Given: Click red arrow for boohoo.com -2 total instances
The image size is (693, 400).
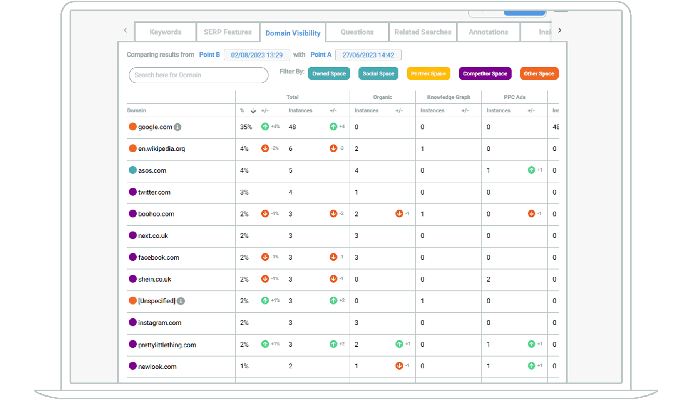Looking at the screenshot, I should tap(333, 213).
